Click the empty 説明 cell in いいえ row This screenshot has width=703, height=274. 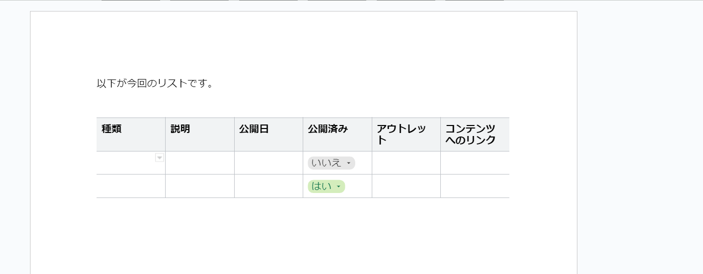200,163
